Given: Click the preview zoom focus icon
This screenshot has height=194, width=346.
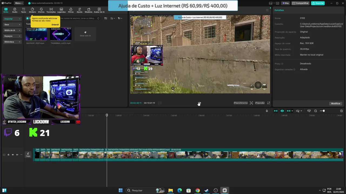Looking at the screenshot, I should pos(251,103).
